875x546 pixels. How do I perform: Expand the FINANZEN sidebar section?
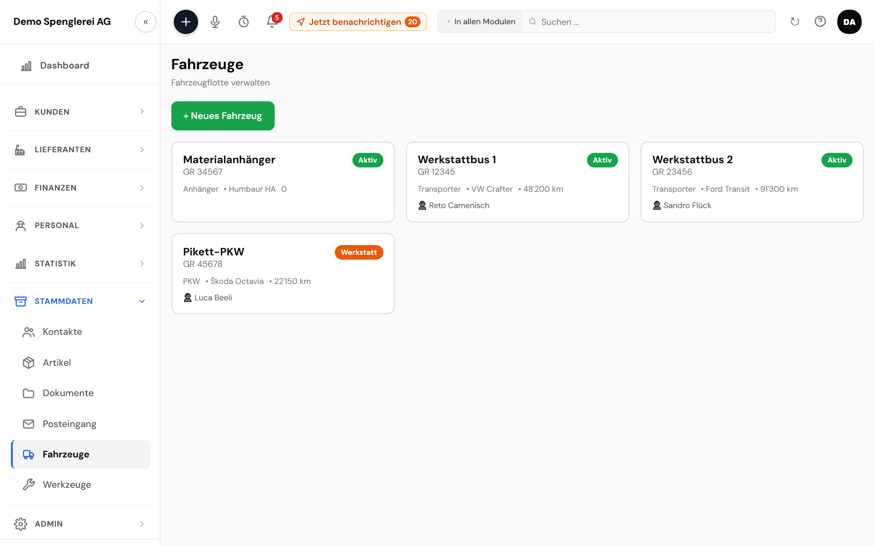click(80, 187)
